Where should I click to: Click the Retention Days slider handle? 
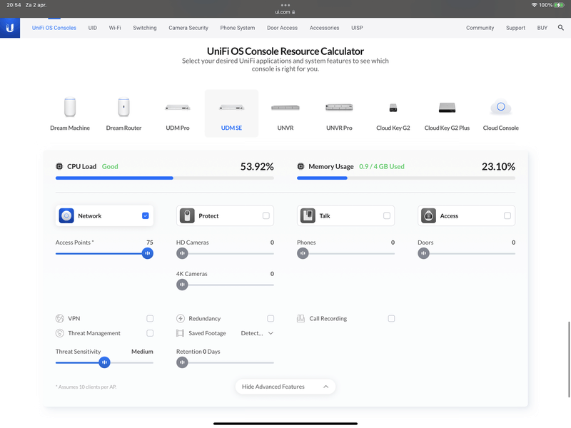point(182,362)
